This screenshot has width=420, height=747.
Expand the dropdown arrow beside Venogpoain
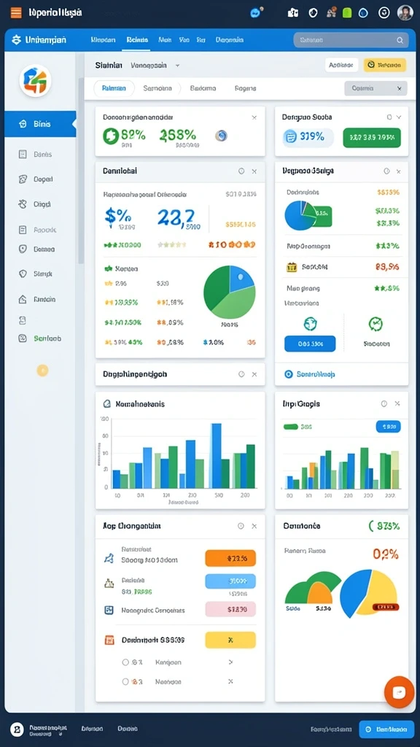(x=178, y=66)
